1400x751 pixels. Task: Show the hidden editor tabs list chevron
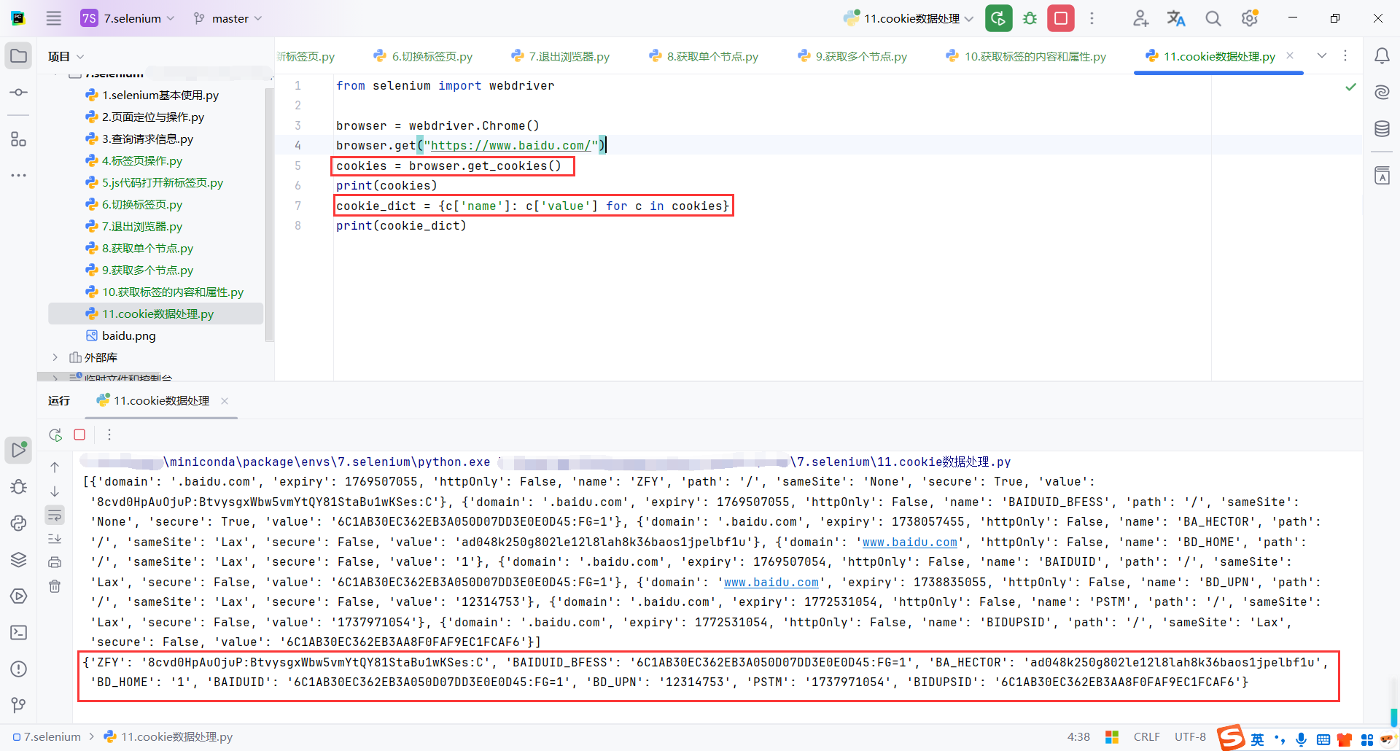pyautogui.click(x=1322, y=56)
